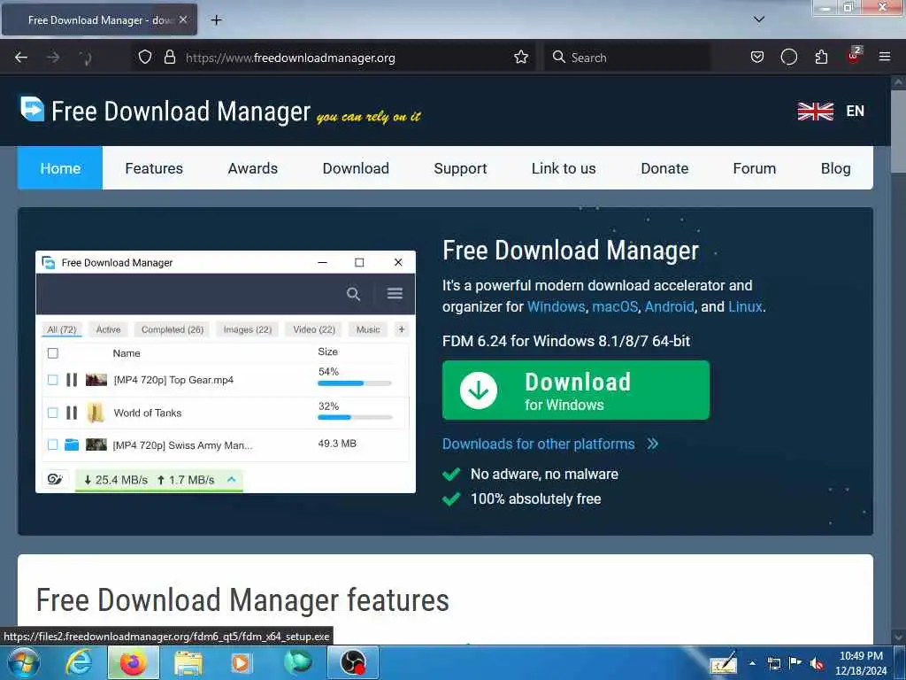Pause the Top Gear.mp4 download
906x680 pixels.
(x=72, y=380)
